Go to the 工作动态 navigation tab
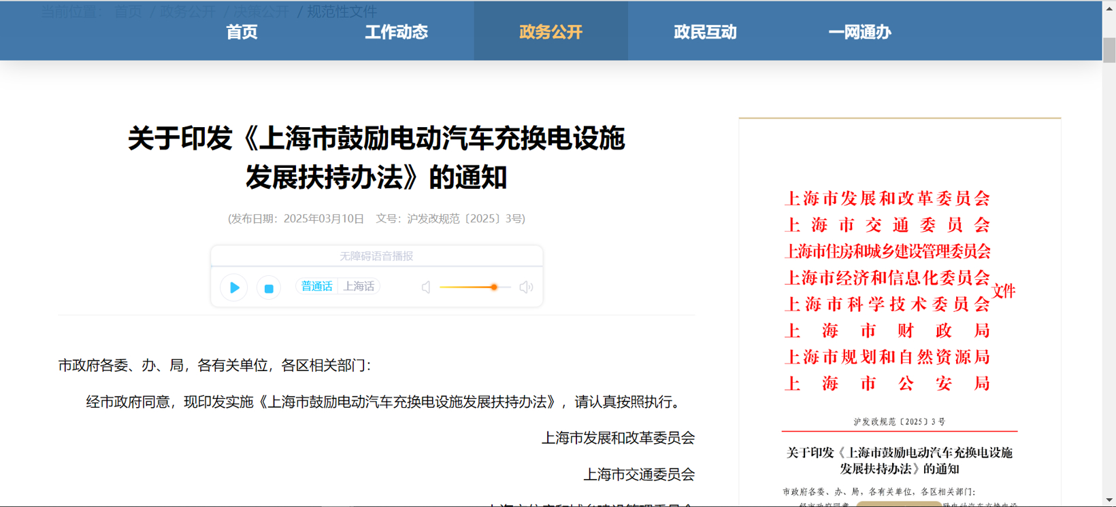 pyautogui.click(x=396, y=32)
